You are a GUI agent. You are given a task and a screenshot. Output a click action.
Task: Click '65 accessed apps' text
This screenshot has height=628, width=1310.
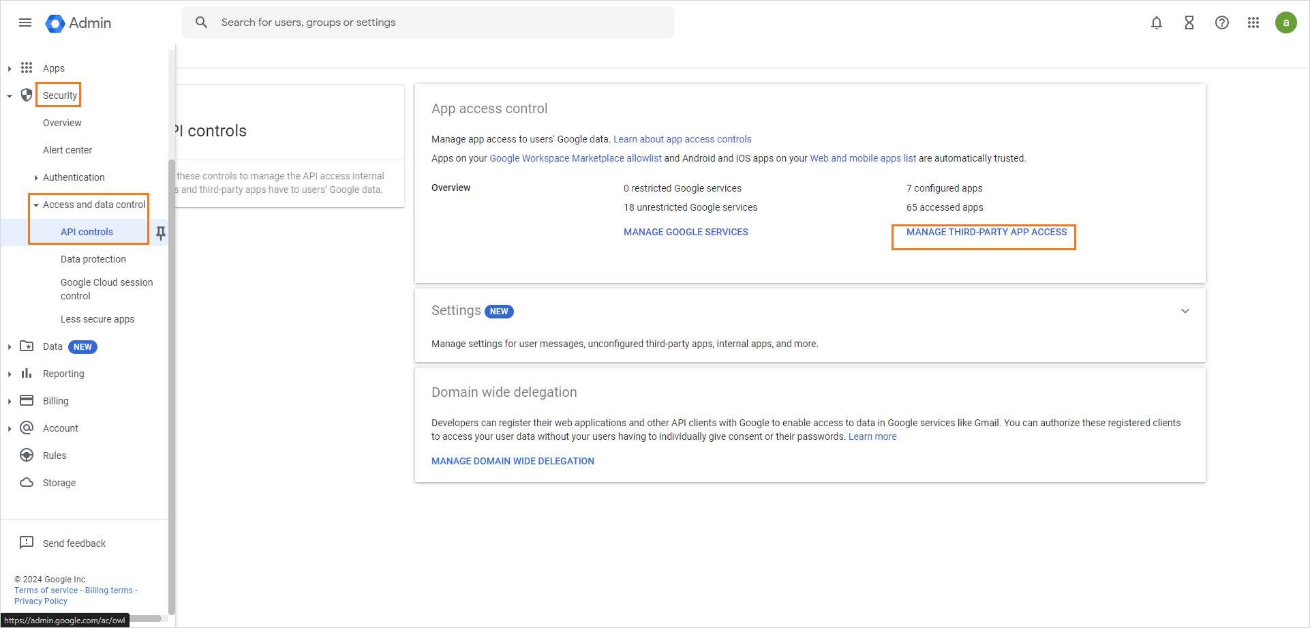pos(945,207)
